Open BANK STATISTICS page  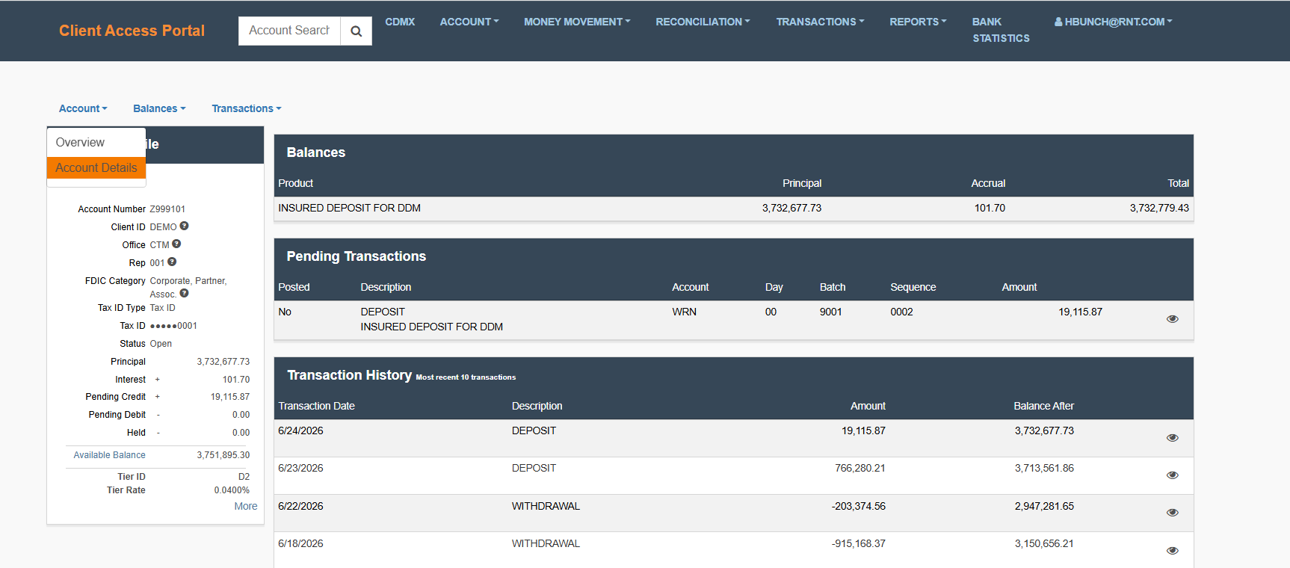pos(1001,30)
